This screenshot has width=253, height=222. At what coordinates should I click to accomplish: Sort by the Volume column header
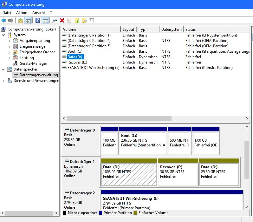91,30
